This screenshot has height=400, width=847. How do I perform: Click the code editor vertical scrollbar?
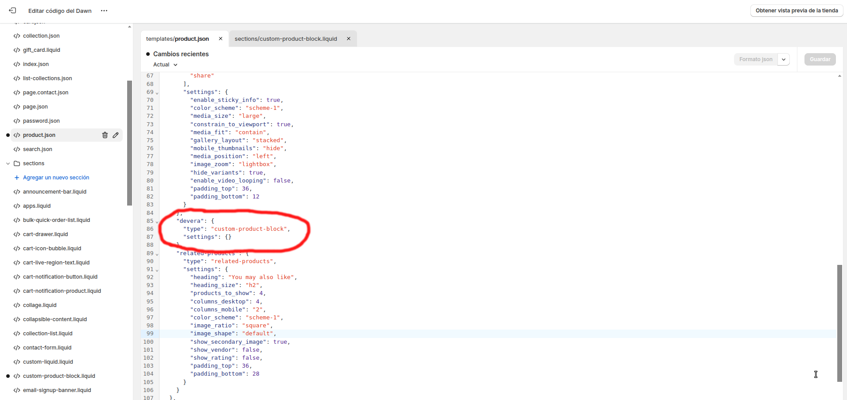pos(839,322)
